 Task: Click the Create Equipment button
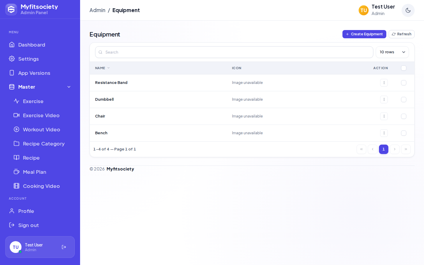[364, 34]
